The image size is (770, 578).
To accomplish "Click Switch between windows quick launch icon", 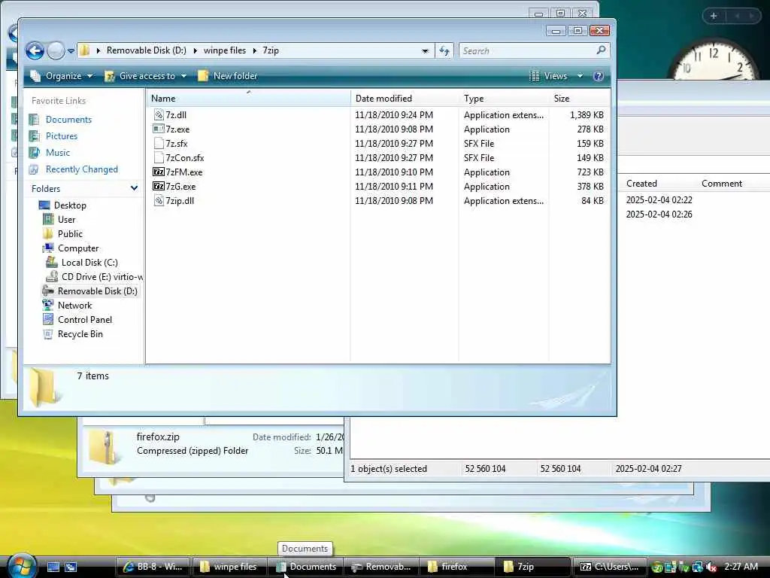I will tap(71, 567).
